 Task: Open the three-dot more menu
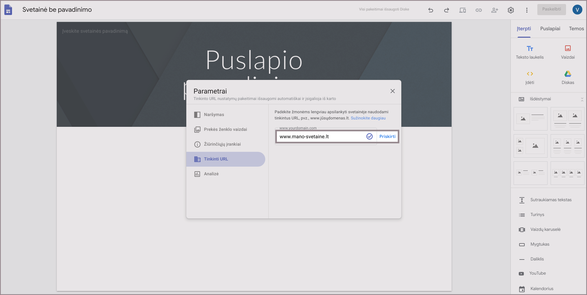[x=527, y=10]
